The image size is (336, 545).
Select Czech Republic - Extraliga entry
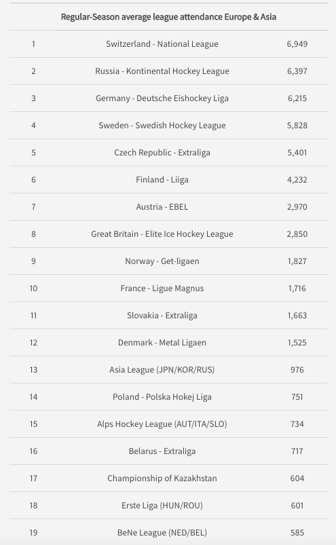click(x=162, y=152)
